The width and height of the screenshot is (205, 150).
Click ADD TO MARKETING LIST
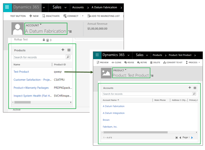pos(104,16)
